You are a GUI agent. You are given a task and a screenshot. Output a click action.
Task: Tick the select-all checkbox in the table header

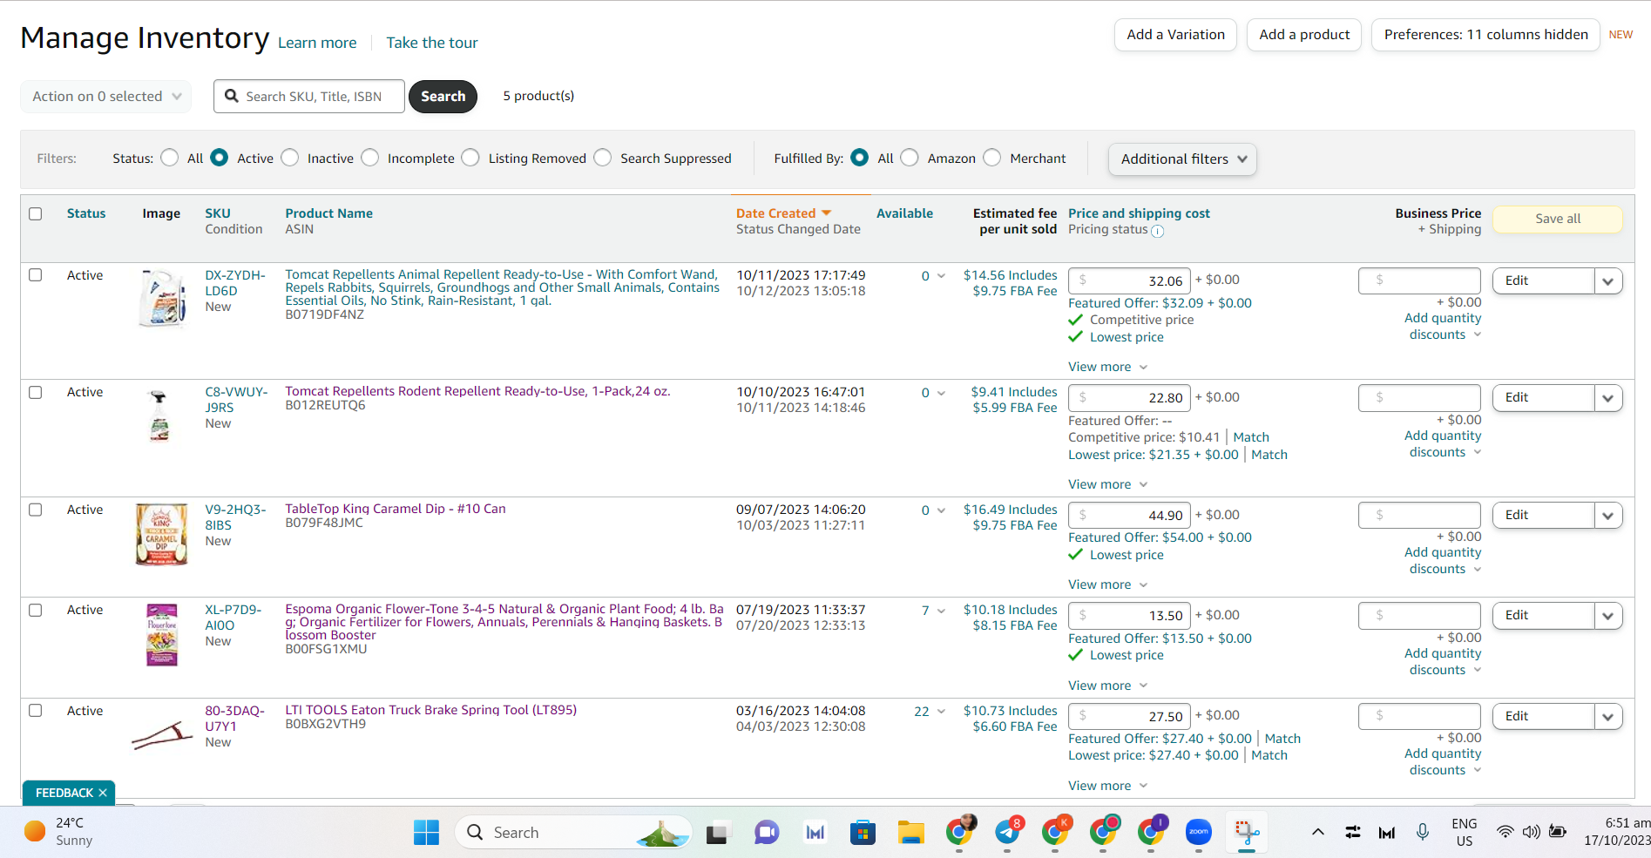click(36, 213)
